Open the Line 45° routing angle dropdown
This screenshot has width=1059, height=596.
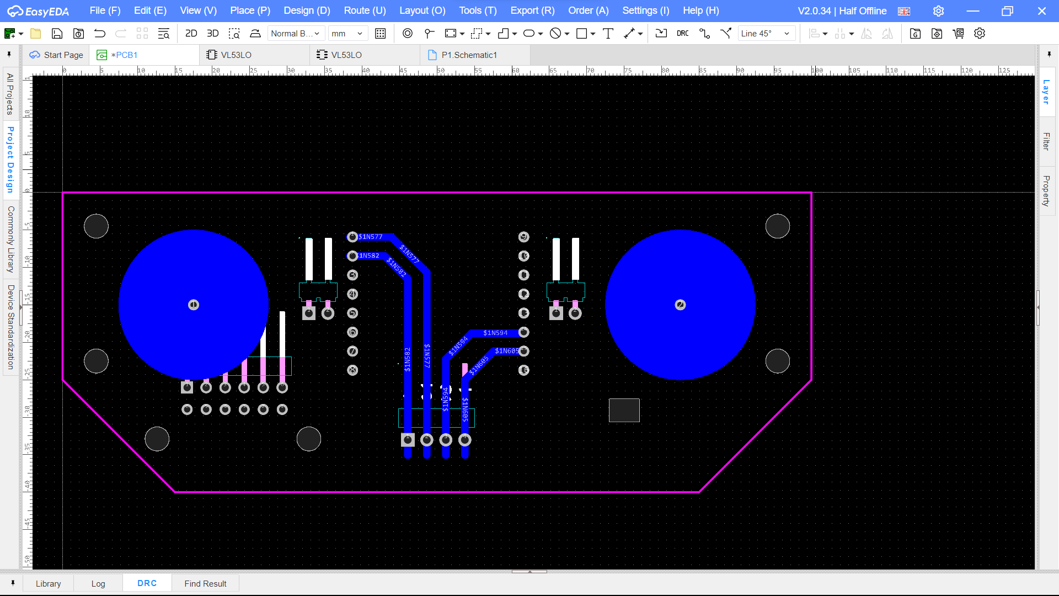tap(766, 34)
